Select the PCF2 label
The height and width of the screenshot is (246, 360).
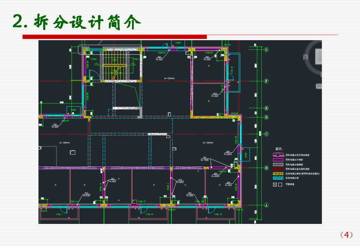pyautogui.click(x=44, y=211)
